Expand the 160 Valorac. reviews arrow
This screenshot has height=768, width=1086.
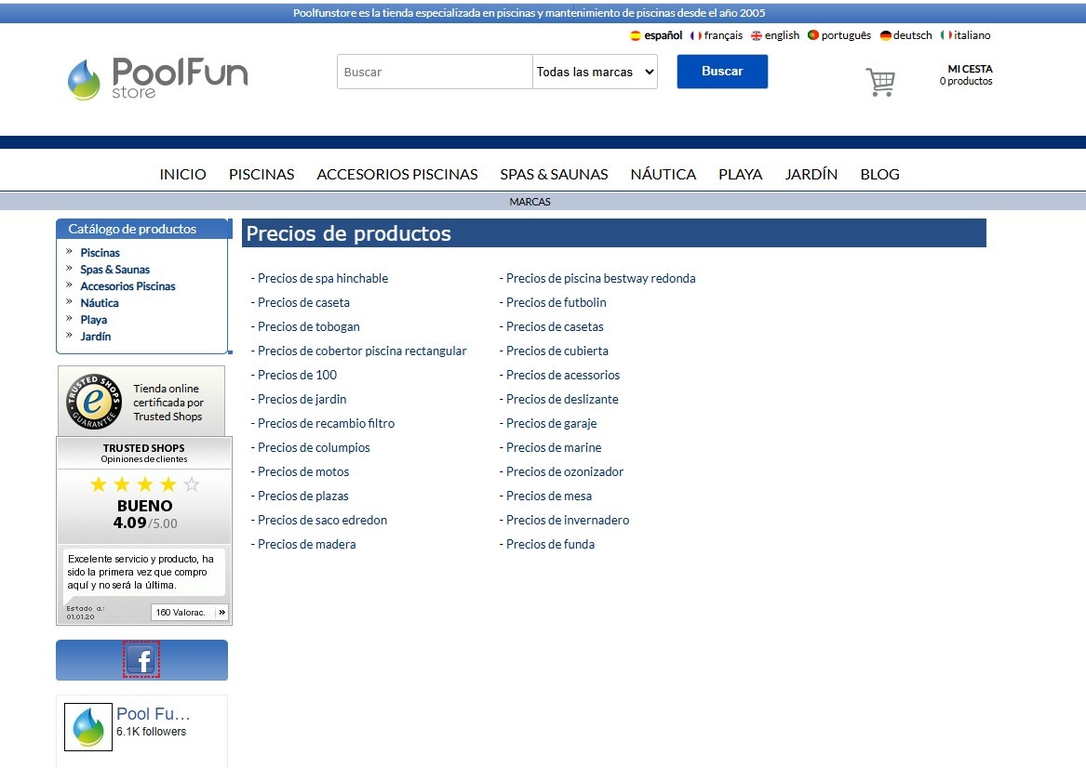coord(221,613)
